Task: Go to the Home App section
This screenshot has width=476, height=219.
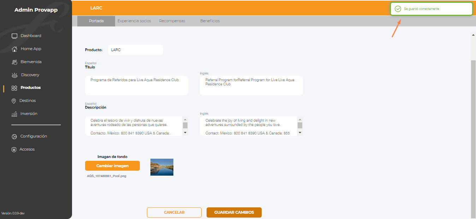Action: pos(31,49)
